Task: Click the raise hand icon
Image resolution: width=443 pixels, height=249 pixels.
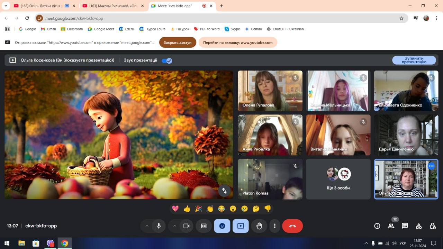Action: [x=259, y=226]
